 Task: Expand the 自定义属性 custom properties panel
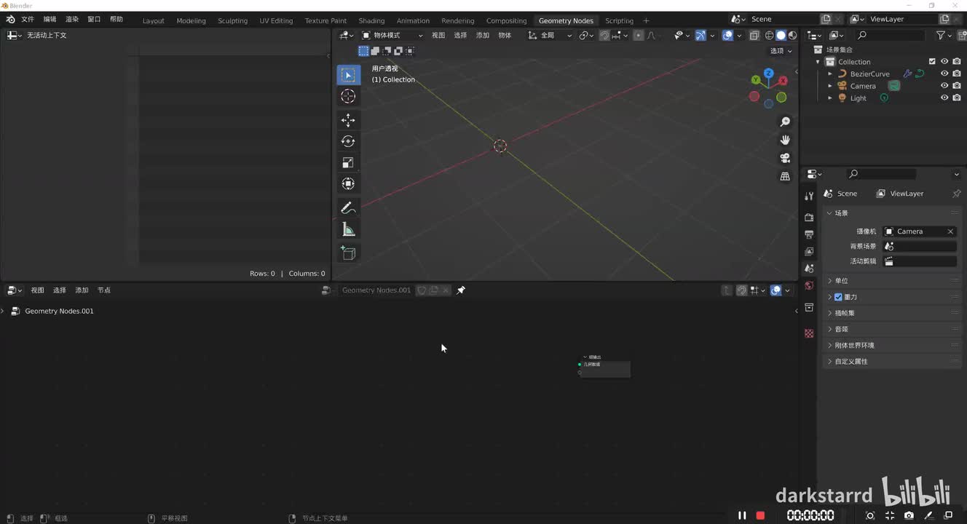pos(892,361)
